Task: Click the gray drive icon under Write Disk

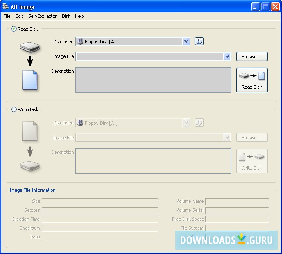Action: coord(30,166)
